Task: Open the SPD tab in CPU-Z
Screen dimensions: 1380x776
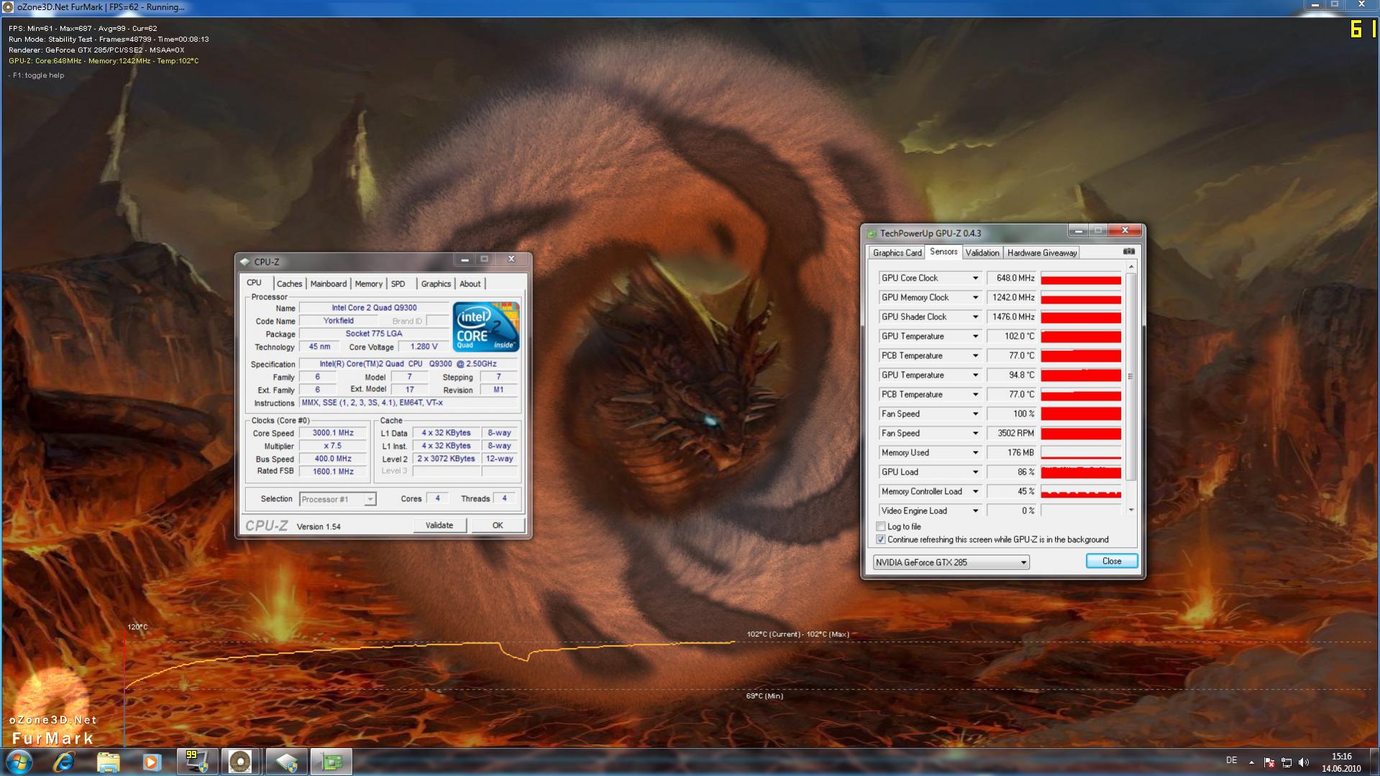Action: tap(398, 284)
